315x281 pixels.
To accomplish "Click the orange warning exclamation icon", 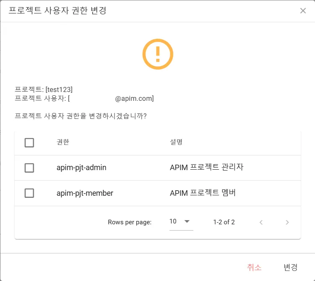I will pos(158,54).
